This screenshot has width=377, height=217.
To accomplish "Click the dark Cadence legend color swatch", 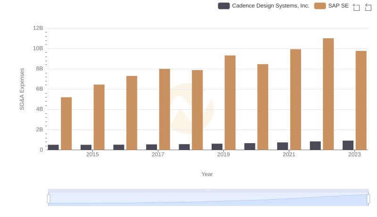I will click(224, 6).
